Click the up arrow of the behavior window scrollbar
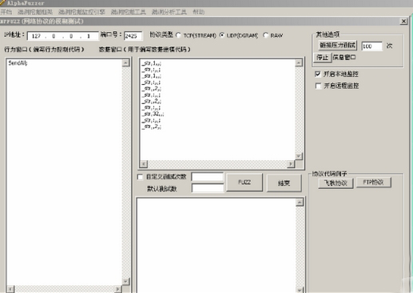This screenshot has width=413, height=293. (125, 63)
